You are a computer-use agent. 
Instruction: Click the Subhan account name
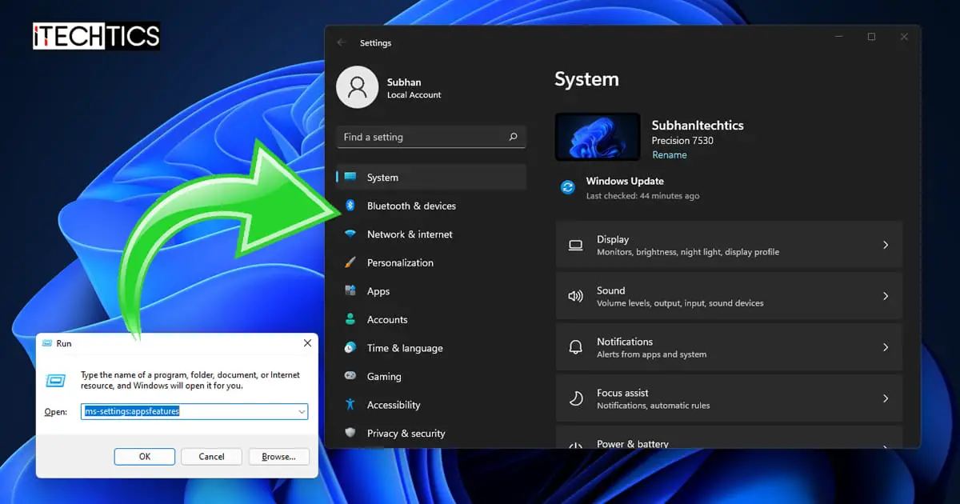(404, 82)
